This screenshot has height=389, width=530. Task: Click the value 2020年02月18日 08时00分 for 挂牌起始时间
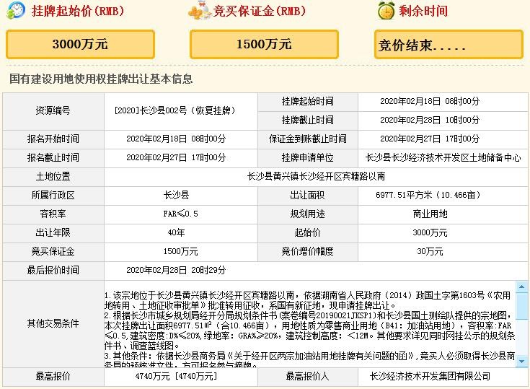[x=430, y=101]
